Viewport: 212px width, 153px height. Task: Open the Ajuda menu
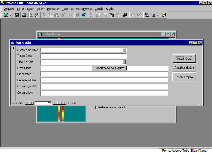[109, 9]
